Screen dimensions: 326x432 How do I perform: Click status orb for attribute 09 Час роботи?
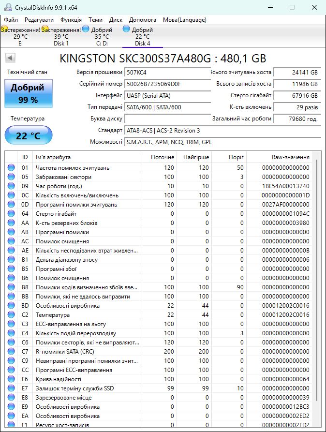pyautogui.click(x=11, y=186)
